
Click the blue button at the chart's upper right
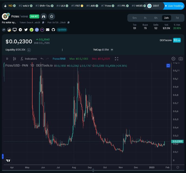click(x=168, y=66)
